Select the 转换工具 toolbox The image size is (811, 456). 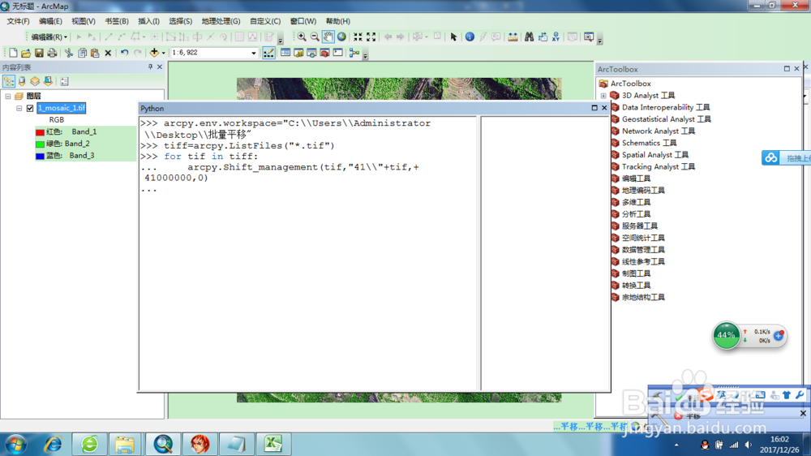tap(636, 285)
